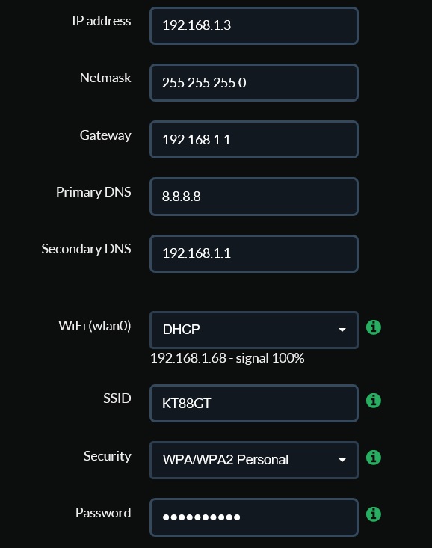Focus the IP address input field
The height and width of the screenshot is (548, 432).
click(254, 26)
